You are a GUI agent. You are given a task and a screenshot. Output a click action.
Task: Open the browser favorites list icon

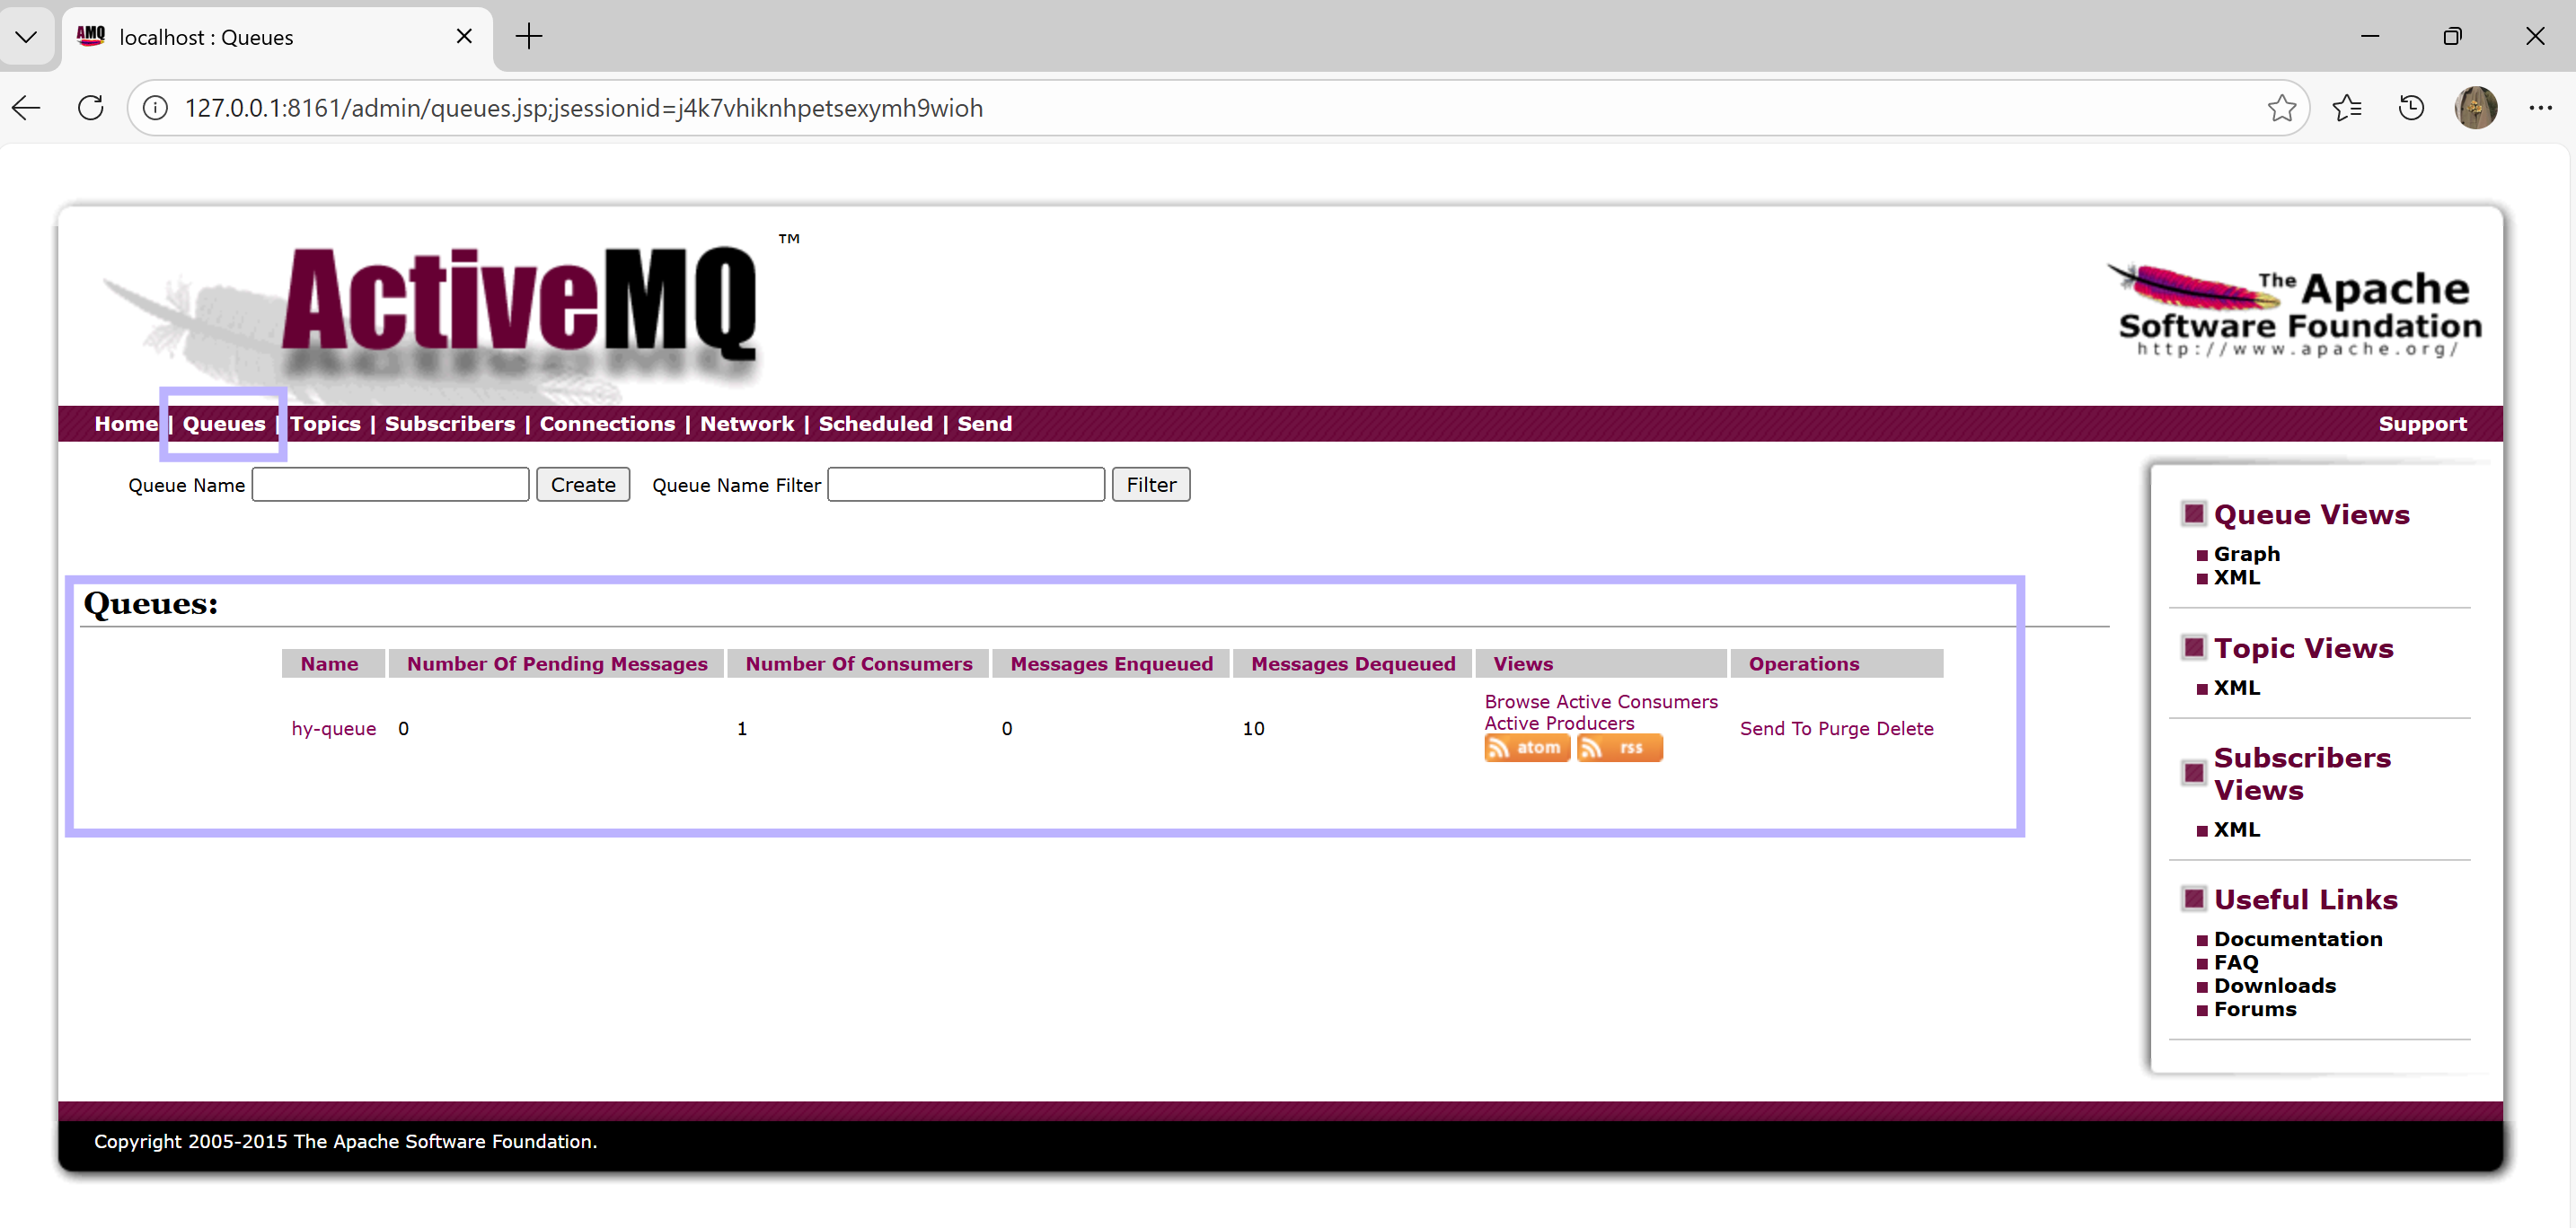[x=2346, y=108]
